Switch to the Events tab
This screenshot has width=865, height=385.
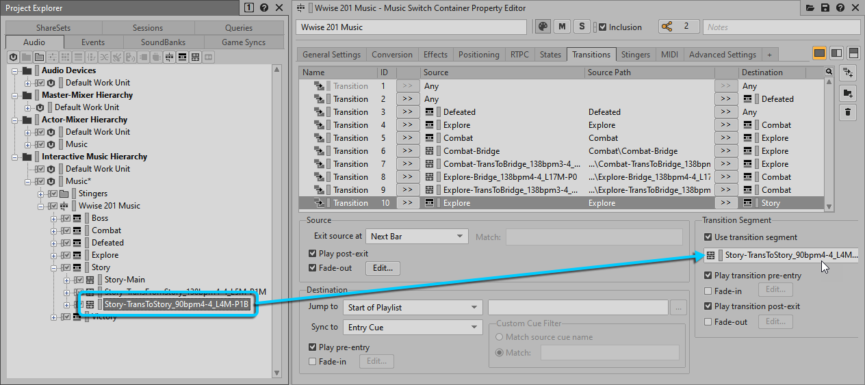(x=93, y=42)
